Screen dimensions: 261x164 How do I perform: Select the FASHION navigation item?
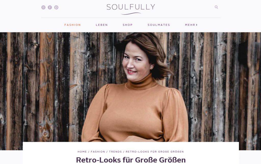coord(73,25)
